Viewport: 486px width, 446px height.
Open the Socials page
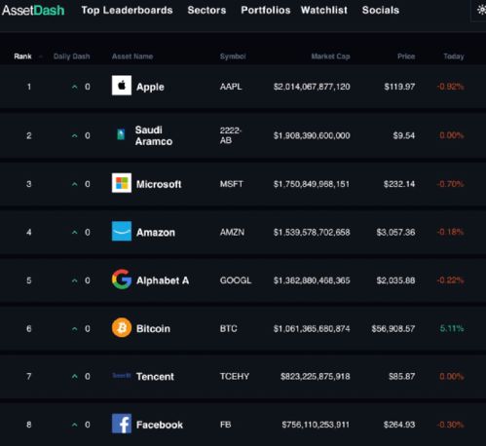pos(381,10)
